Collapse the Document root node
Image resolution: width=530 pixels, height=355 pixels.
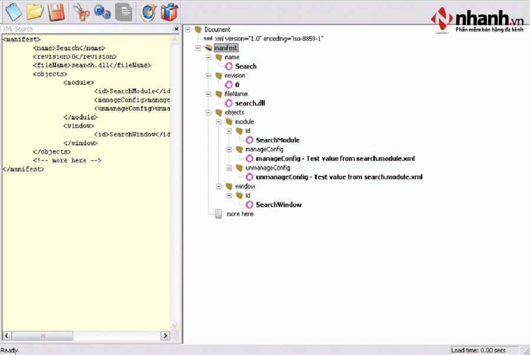pyautogui.click(x=188, y=29)
